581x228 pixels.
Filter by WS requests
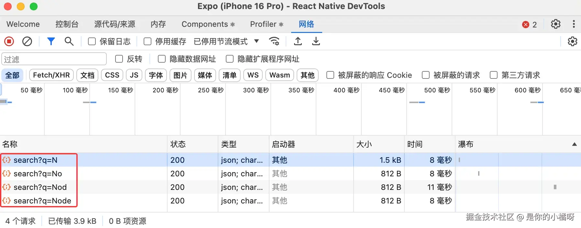[253, 75]
